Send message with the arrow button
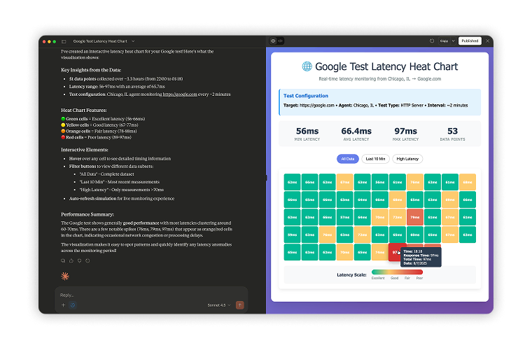This screenshot has height=350, width=532. coord(239,305)
